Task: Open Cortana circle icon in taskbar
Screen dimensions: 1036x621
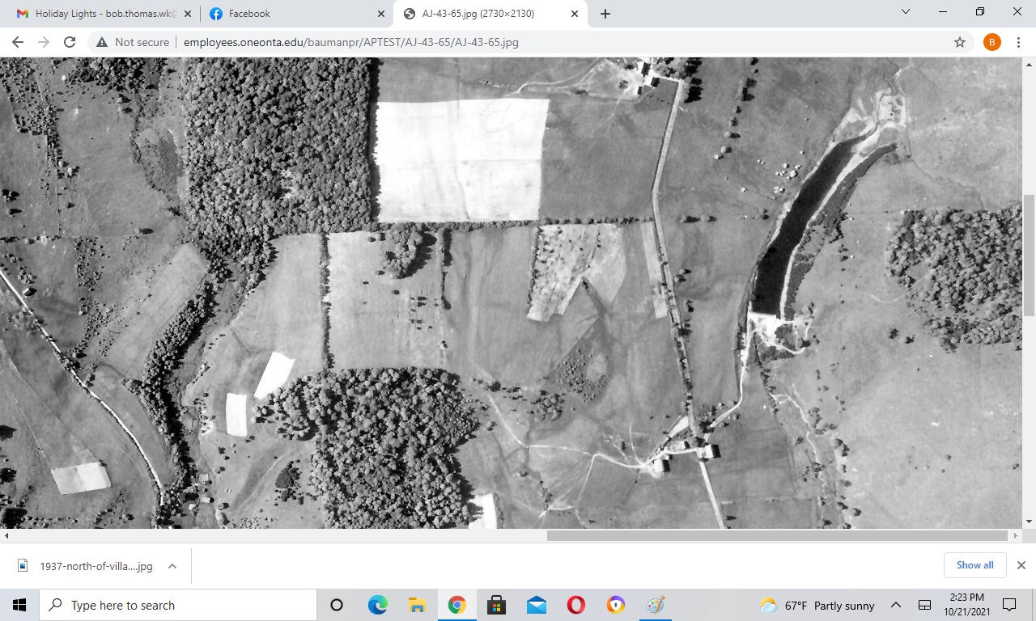Action: [x=337, y=605]
